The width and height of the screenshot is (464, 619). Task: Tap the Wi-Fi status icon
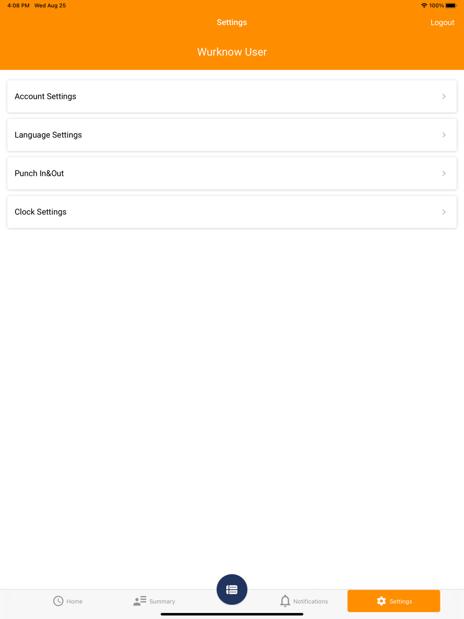(x=424, y=6)
